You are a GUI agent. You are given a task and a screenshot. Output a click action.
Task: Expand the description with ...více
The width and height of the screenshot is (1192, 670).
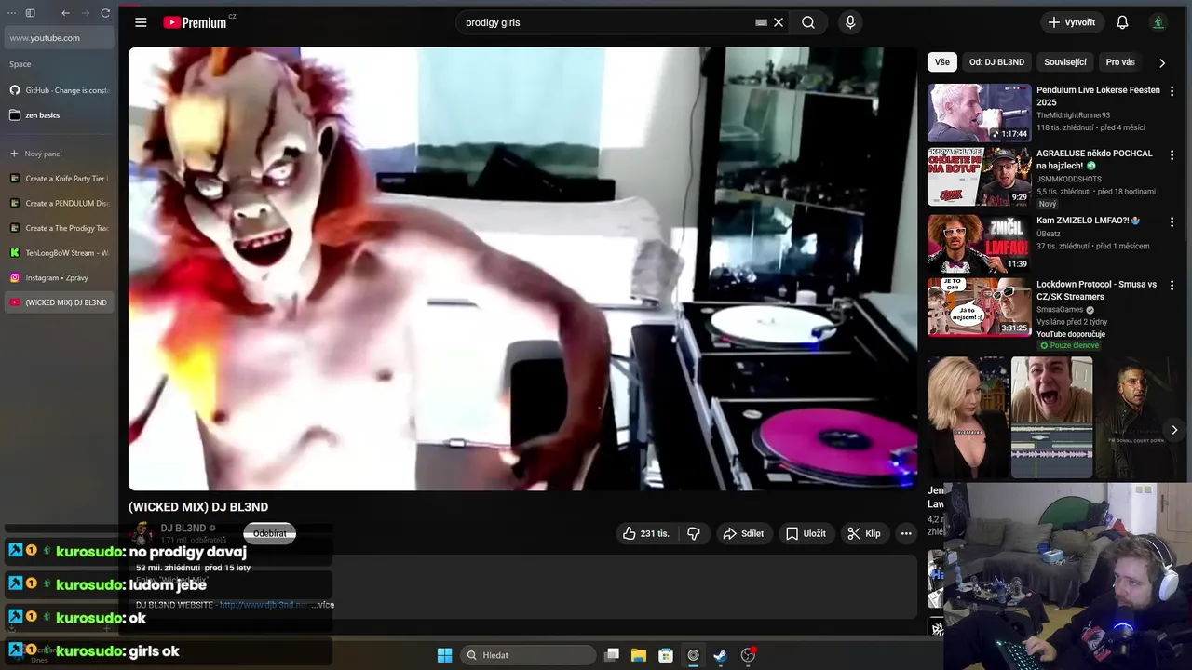tap(323, 605)
